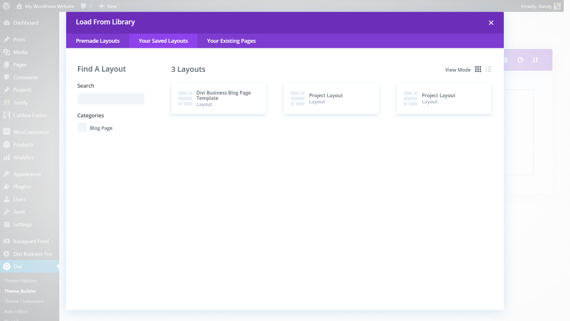This screenshot has height=321, width=570.
Task: Open Role Editor under Divi
Action: point(16,311)
